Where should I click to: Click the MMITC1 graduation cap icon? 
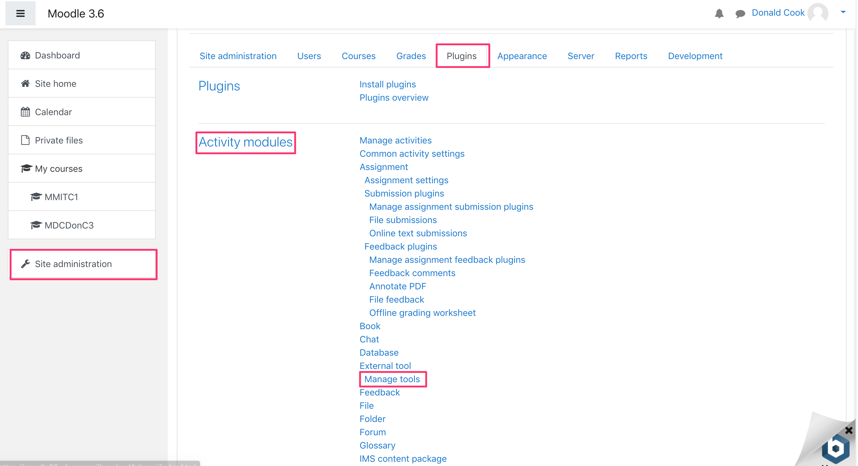(x=36, y=197)
